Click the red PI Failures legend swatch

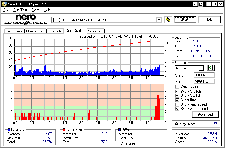point(64,130)
